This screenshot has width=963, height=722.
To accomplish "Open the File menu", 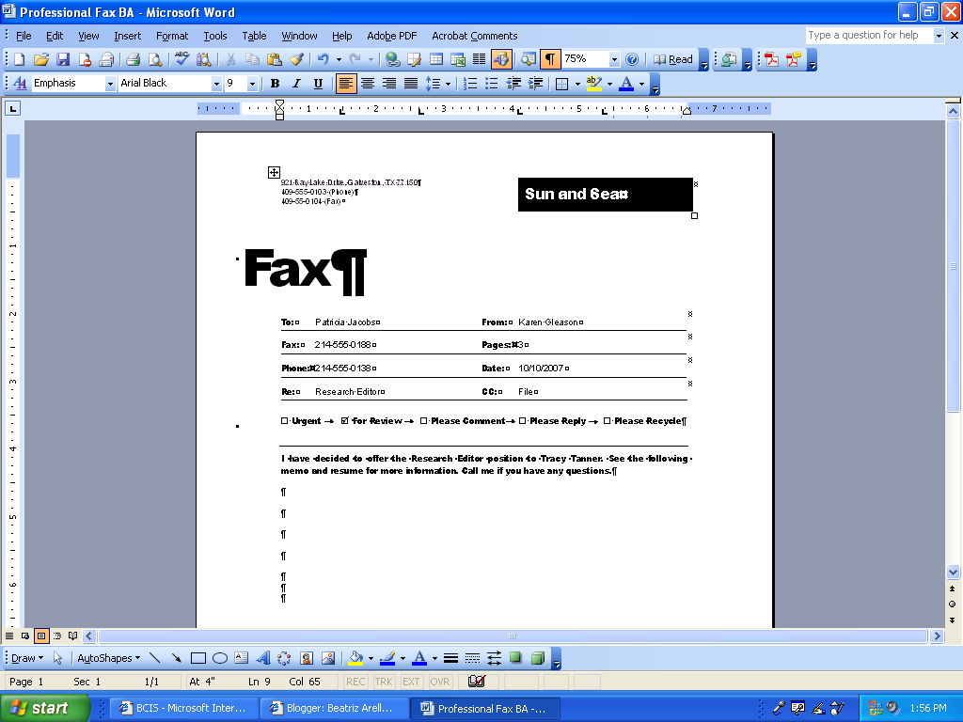I will (x=24, y=36).
